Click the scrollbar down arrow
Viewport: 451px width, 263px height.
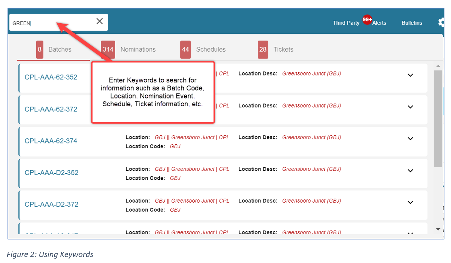438,229
